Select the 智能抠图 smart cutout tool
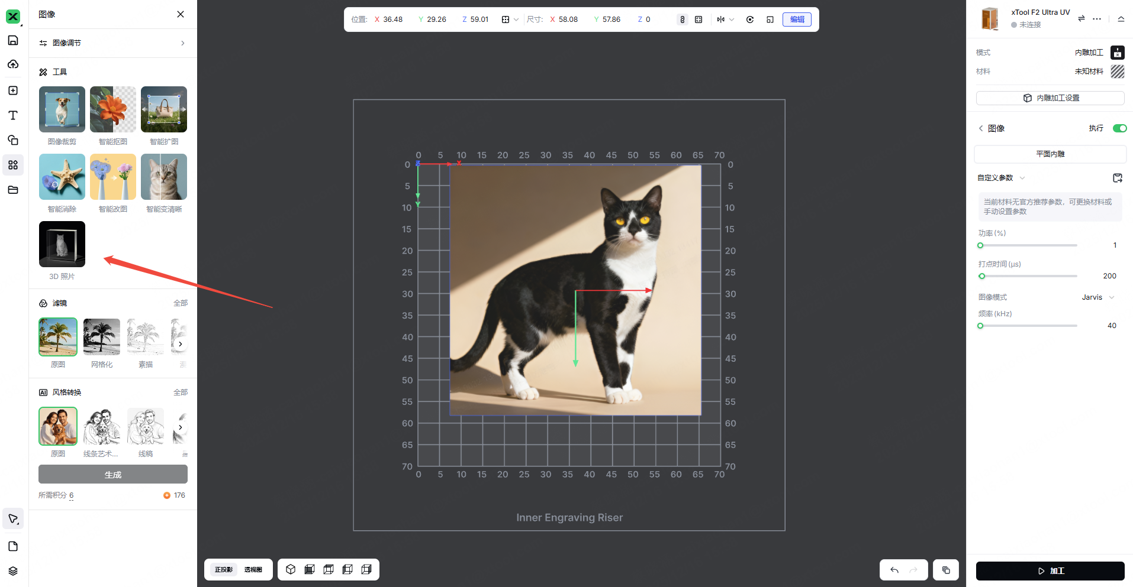1133x587 pixels. 112,109
